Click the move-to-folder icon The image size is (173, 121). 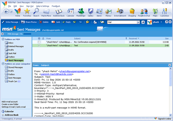(88, 22)
